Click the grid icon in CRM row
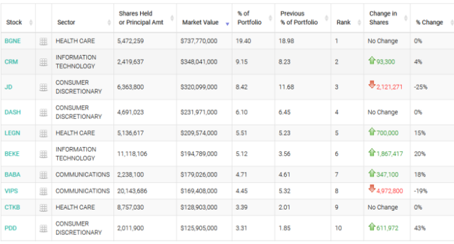Viewport: 454px width, 244px height. click(43, 62)
